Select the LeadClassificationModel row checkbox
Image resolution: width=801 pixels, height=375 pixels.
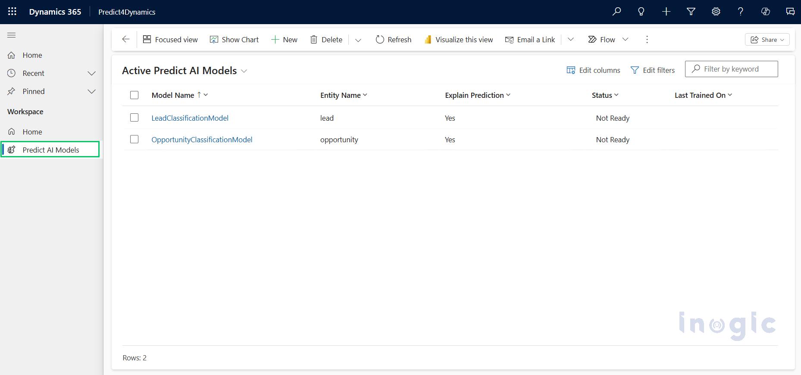point(134,118)
